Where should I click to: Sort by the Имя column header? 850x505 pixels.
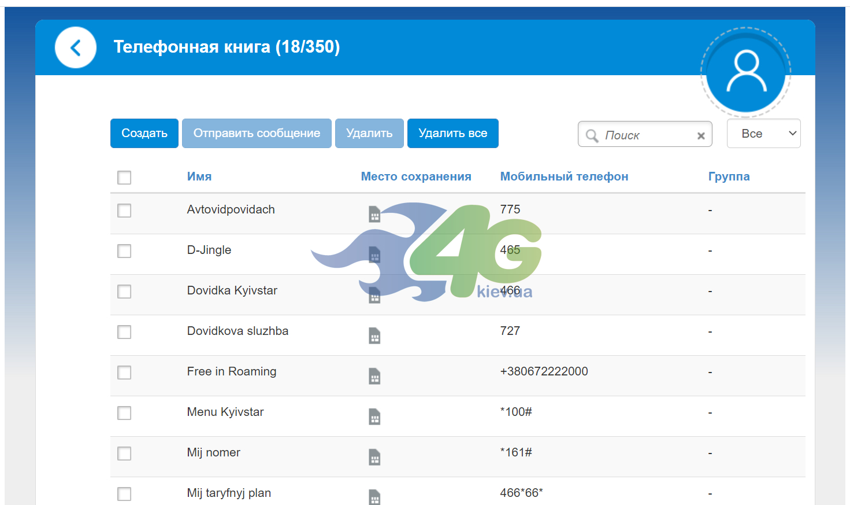point(199,176)
